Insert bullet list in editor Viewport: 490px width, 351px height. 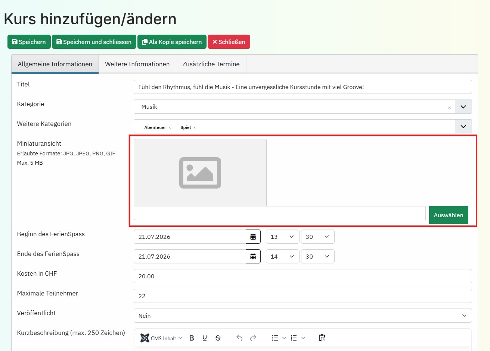[275, 338]
